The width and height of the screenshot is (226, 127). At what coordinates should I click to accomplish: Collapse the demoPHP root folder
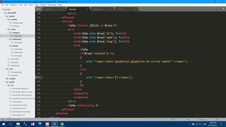[3, 13]
